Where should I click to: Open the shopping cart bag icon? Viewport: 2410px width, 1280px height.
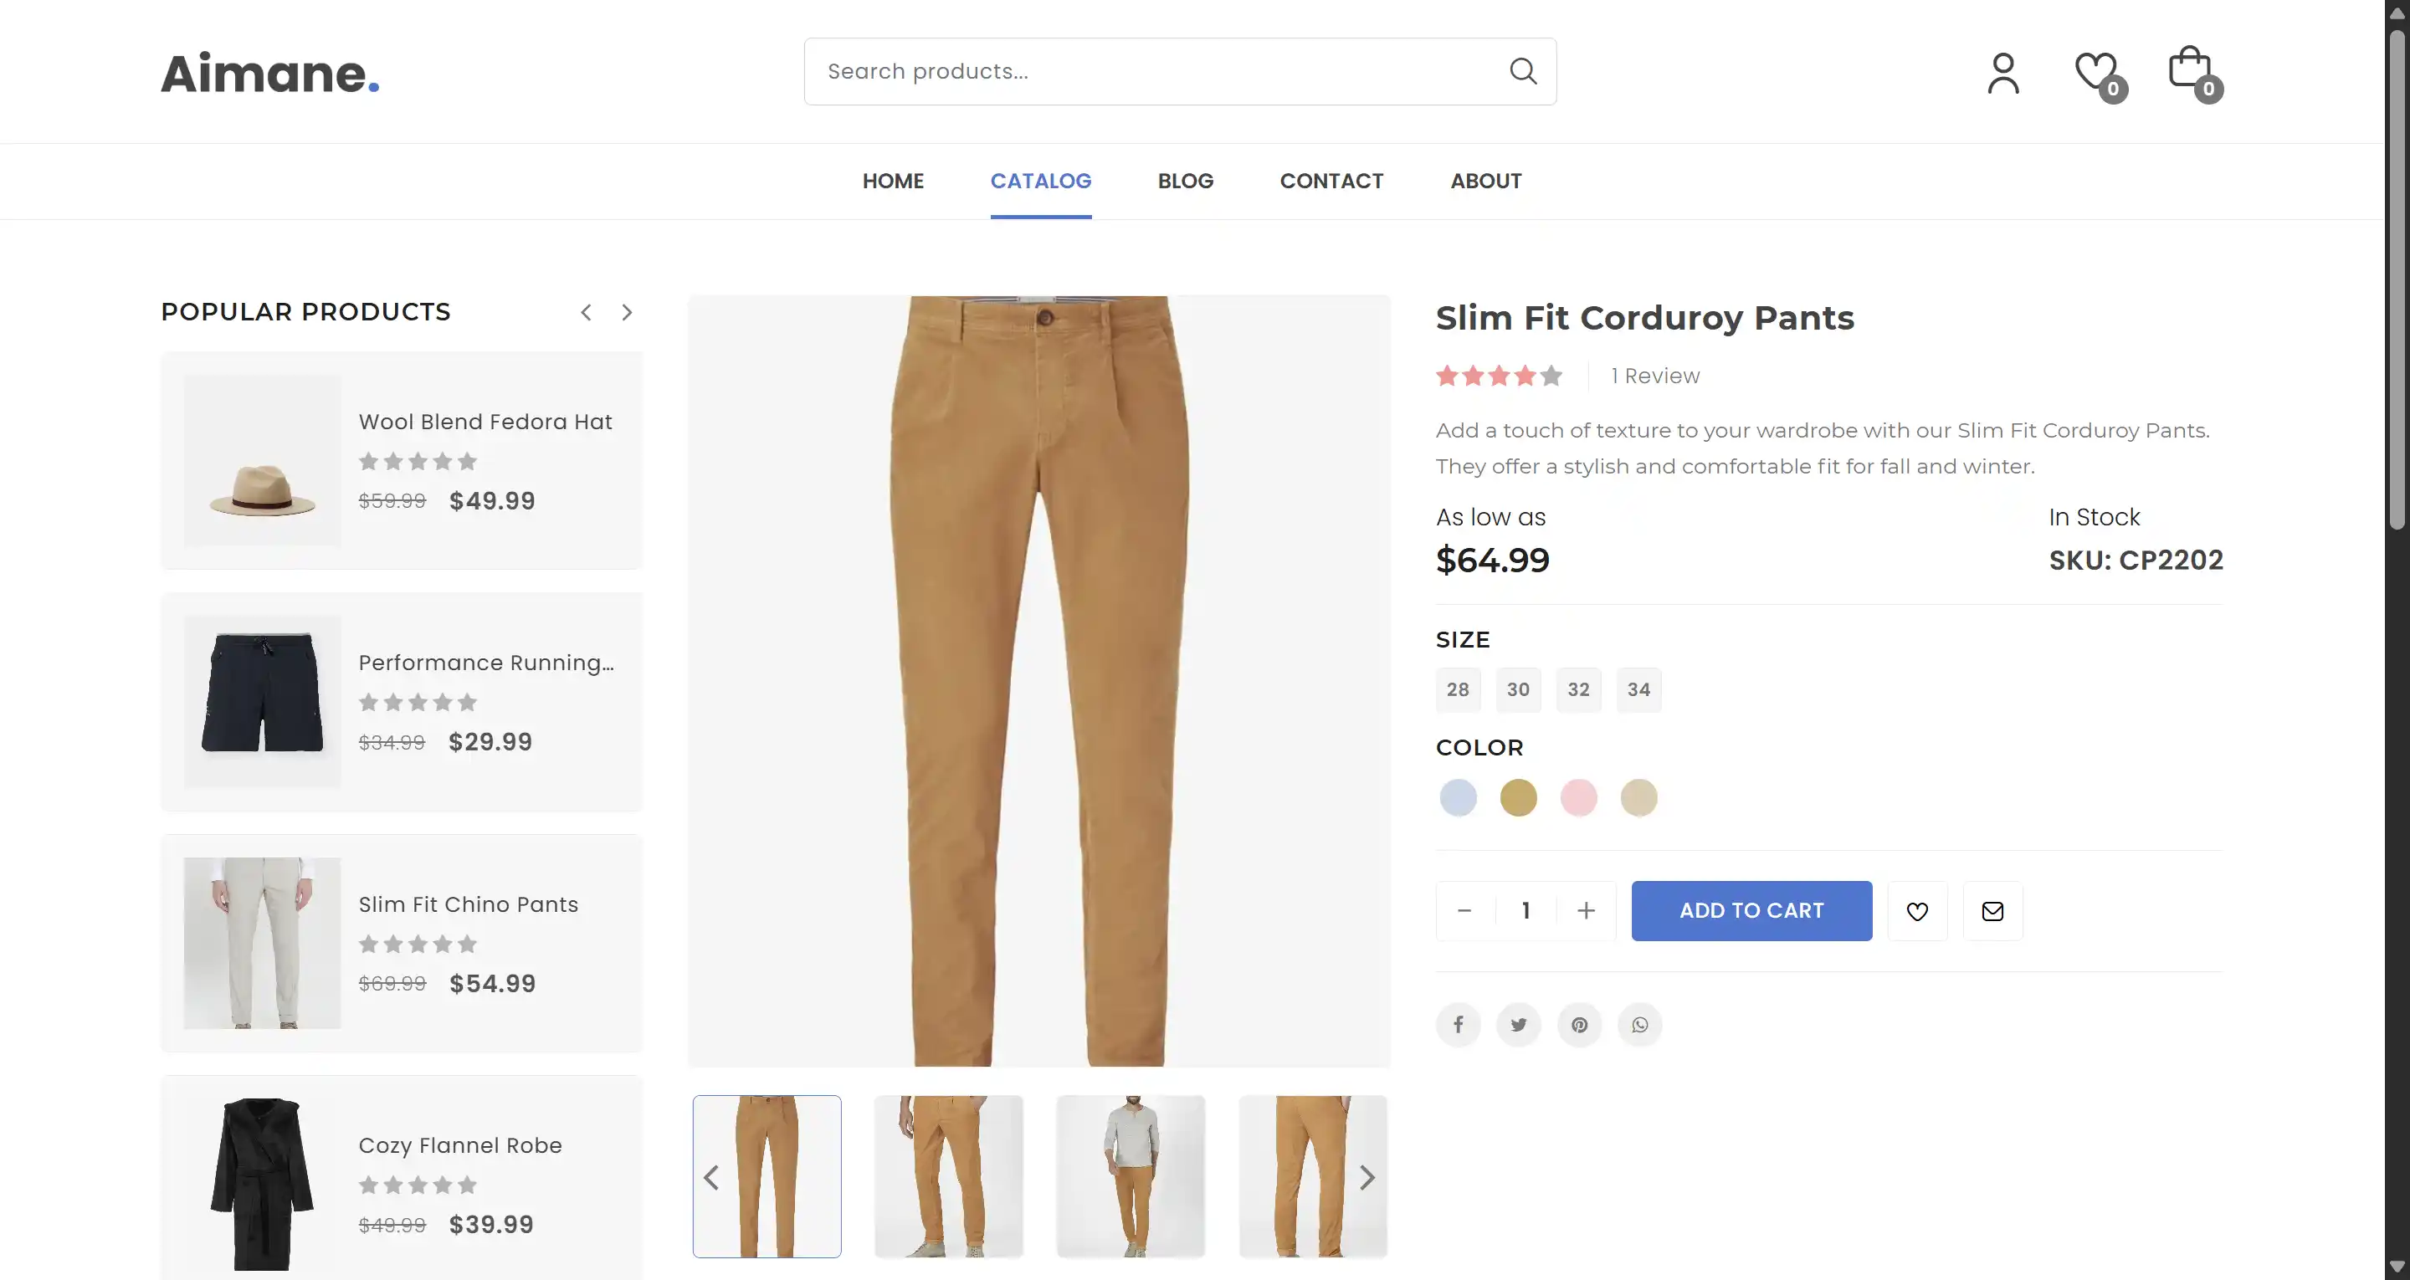pyautogui.click(x=2189, y=69)
